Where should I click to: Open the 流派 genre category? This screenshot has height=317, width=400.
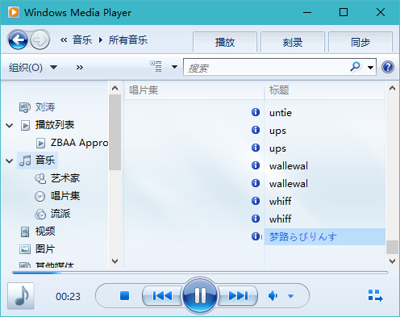[52, 214]
